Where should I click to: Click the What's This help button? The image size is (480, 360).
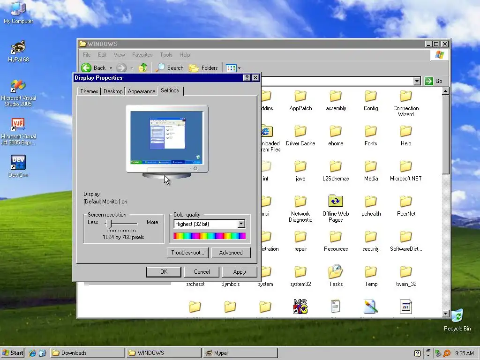click(247, 78)
